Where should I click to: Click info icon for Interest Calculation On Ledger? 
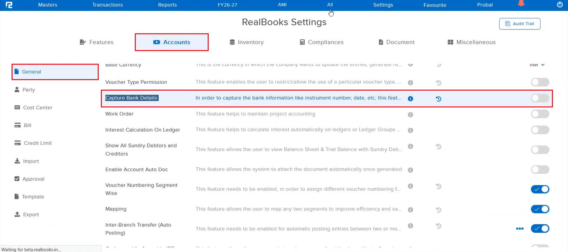pyautogui.click(x=410, y=130)
